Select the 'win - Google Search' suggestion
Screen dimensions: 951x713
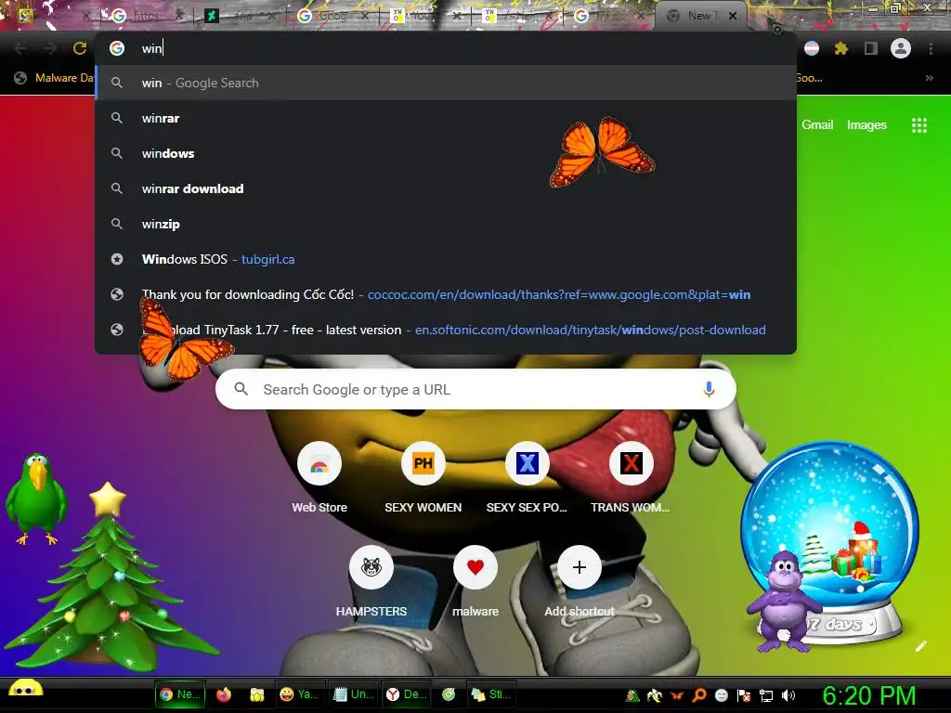(446, 83)
